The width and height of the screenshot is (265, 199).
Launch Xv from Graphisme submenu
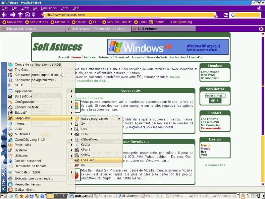(98, 165)
